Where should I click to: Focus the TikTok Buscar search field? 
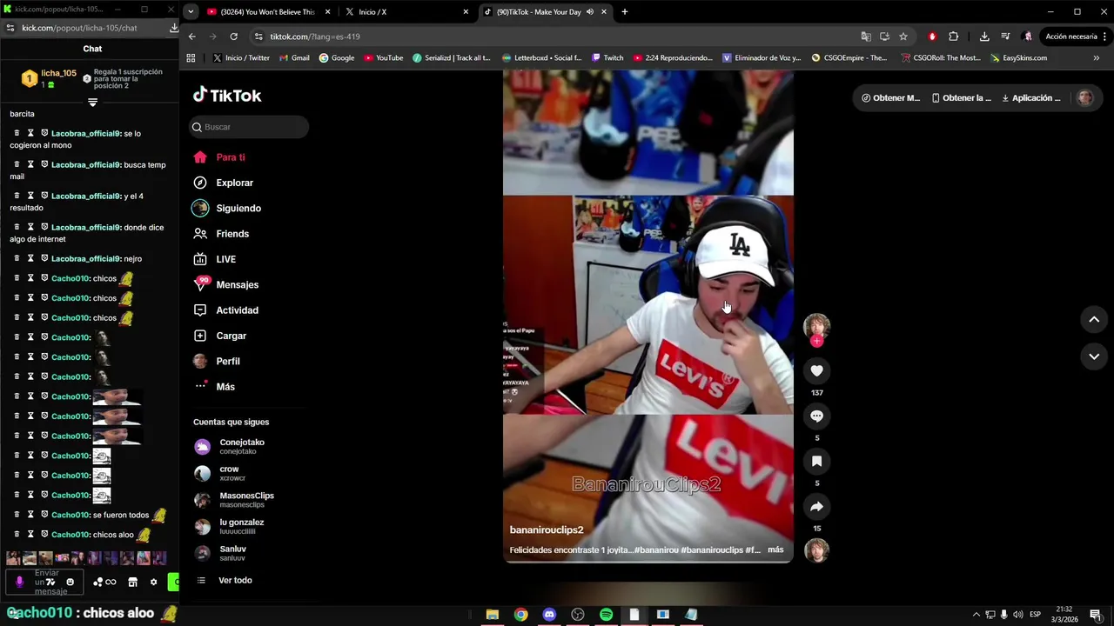[249, 127]
